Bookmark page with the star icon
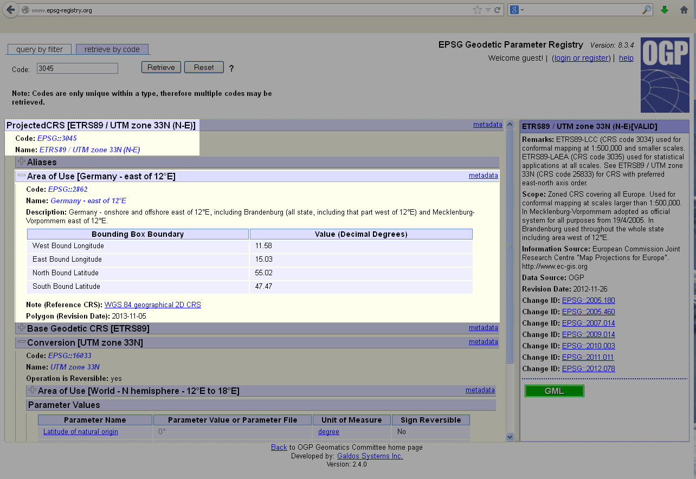The image size is (696, 479). [477, 10]
